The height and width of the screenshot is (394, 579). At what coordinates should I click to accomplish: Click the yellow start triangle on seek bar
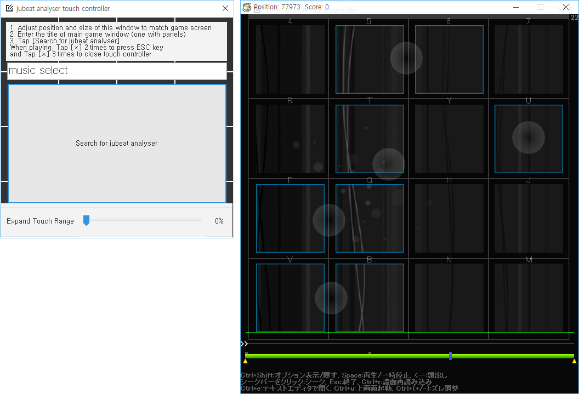pyautogui.click(x=245, y=361)
